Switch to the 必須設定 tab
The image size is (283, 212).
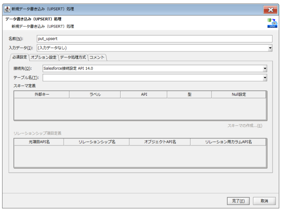point(19,57)
